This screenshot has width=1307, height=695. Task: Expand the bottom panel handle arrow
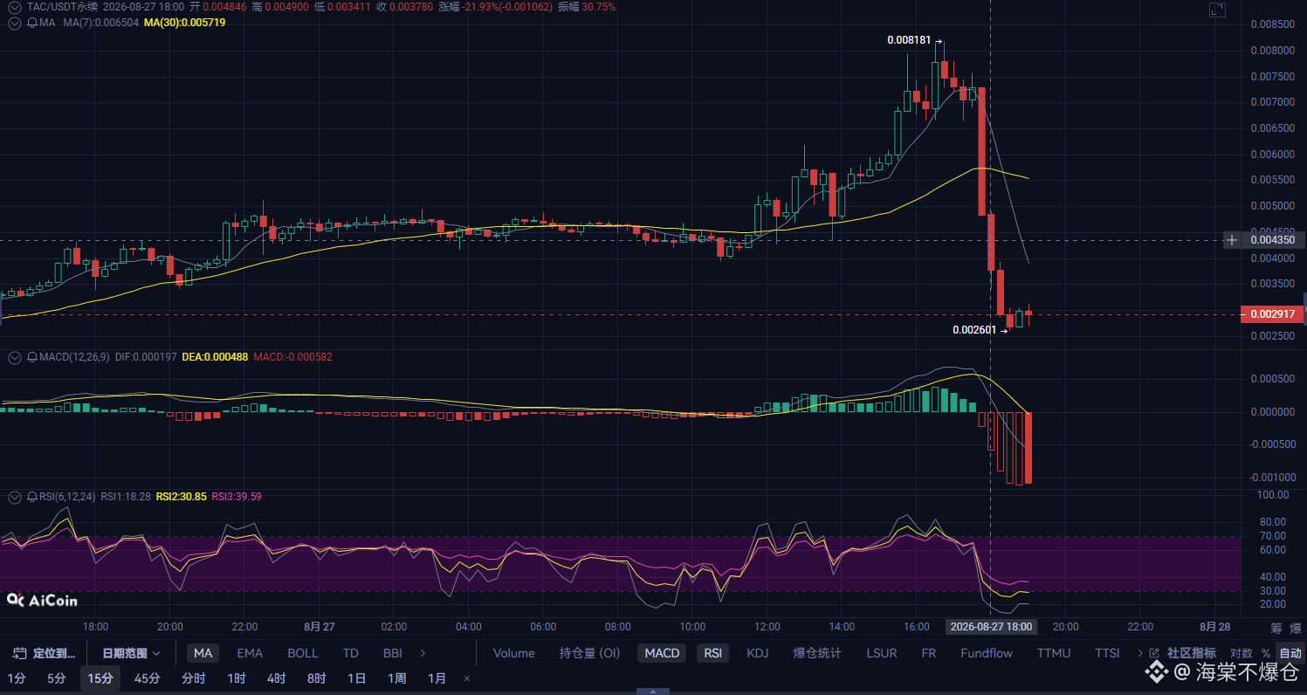point(653,691)
